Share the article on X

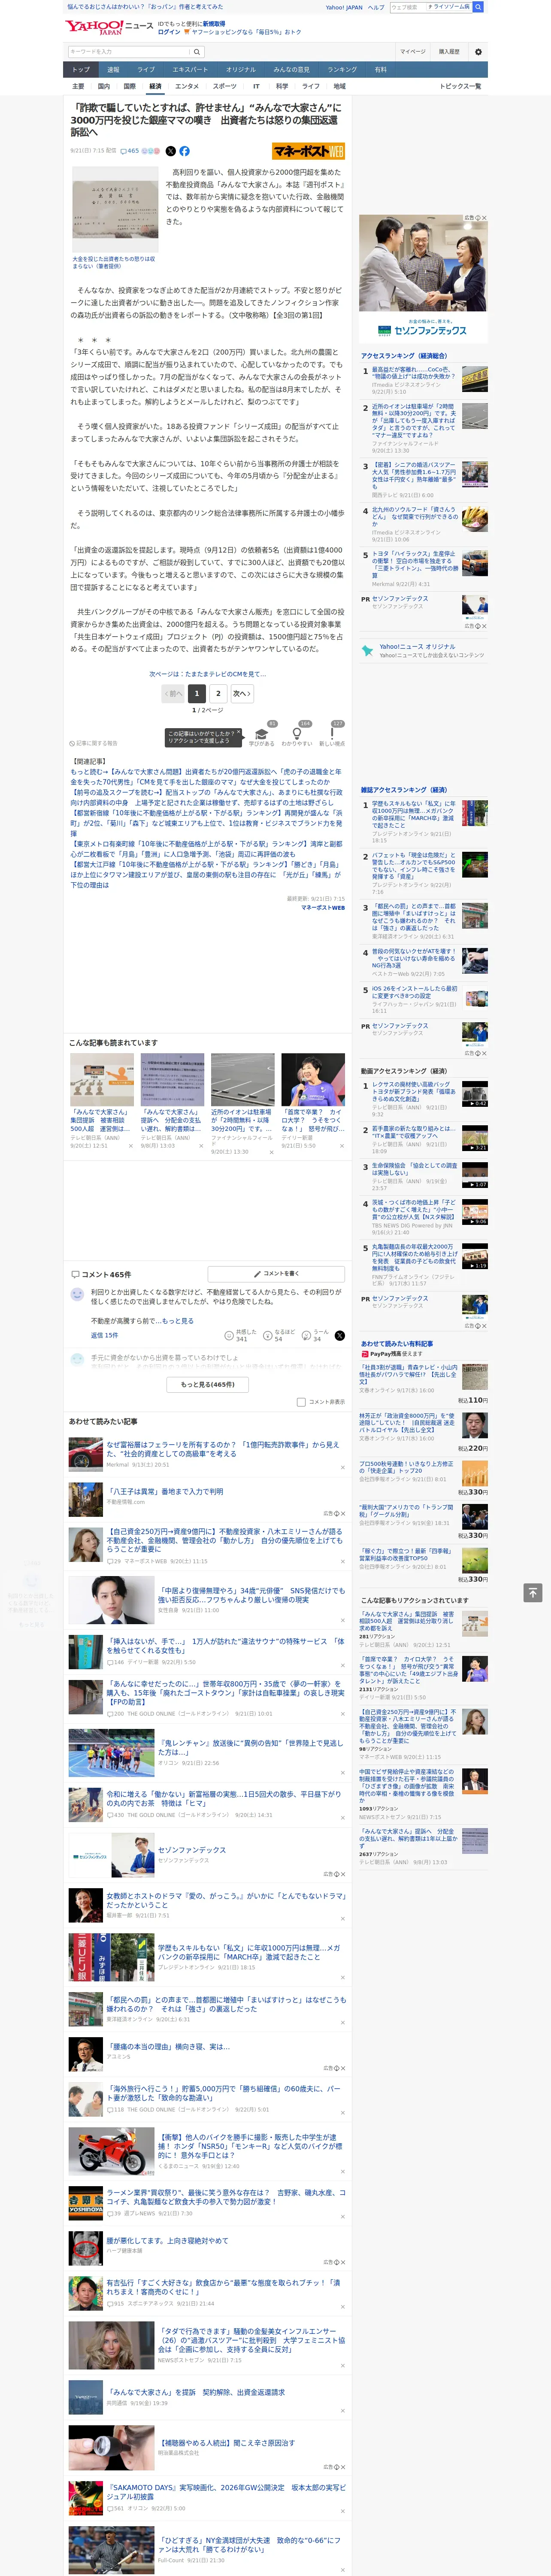coord(171,151)
